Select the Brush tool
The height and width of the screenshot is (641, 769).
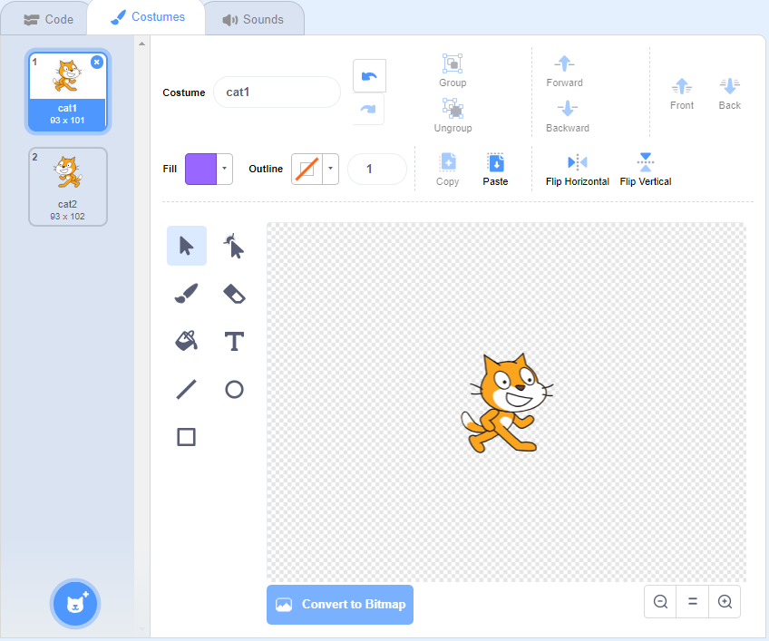[187, 293]
